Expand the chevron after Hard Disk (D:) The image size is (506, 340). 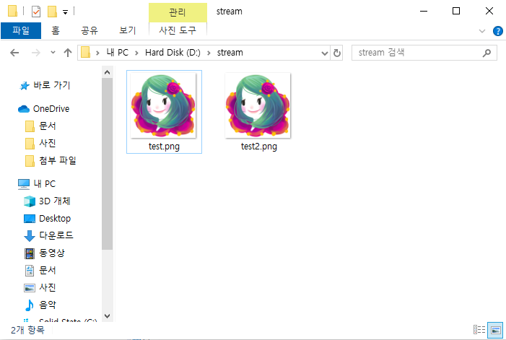(x=209, y=53)
